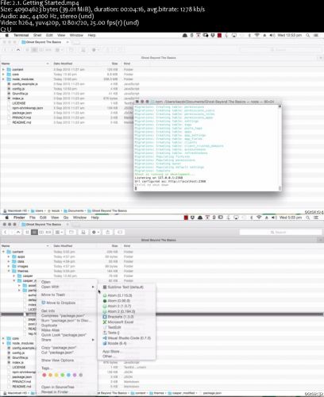Collapse the themes folder tree
Viewport: 324px width, 397px height.
click(9, 271)
